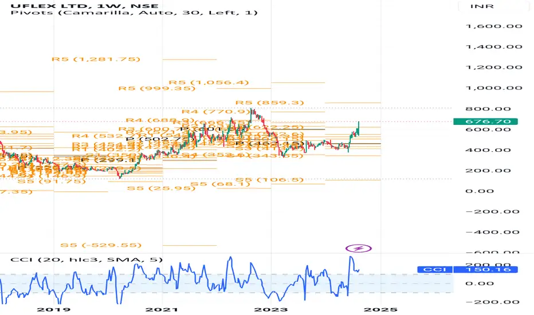Click the latest tall green candle near 676

(359, 128)
